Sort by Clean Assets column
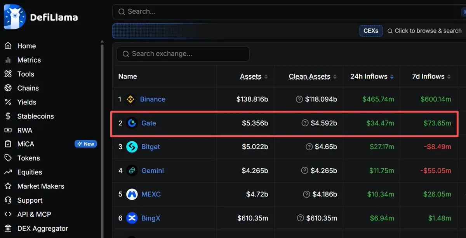The image size is (466, 238). (313, 76)
